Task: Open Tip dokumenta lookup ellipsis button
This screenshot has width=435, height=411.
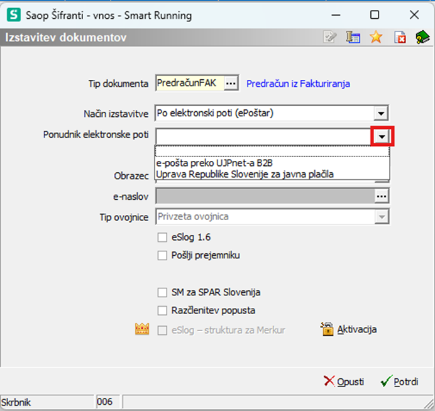Action: point(231,83)
